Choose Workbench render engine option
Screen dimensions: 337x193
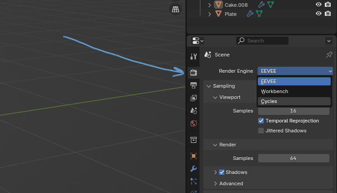tap(275, 91)
